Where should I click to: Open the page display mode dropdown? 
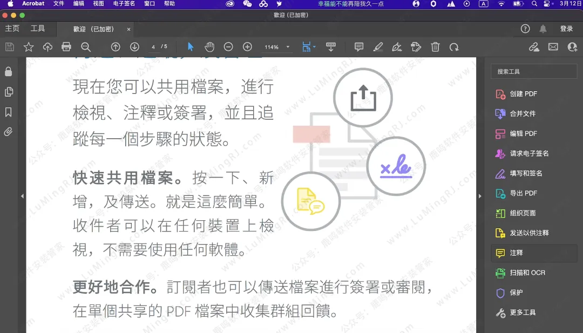(309, 47)
